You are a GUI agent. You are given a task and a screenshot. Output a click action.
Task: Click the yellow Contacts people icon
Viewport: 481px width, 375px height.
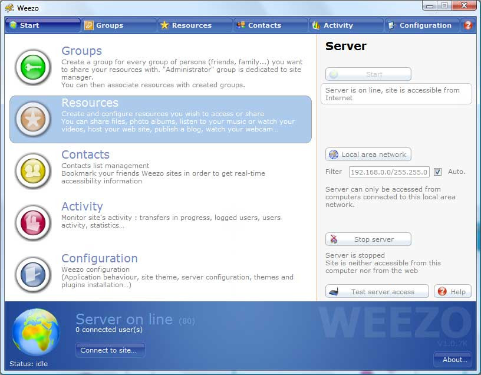(33, 171)
